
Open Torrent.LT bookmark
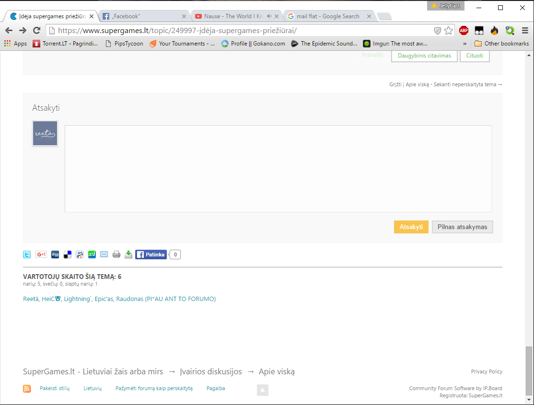tap(65, 44)
